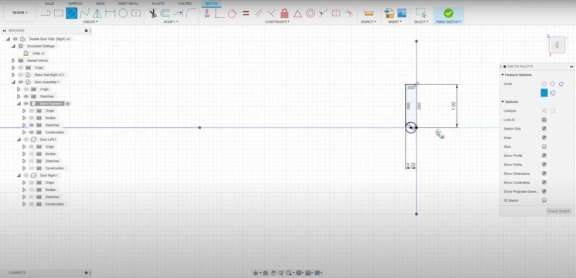Click Finish Sketch button in Sketch Palette
Screen dimensions: 576x278
tap(559, 211)
